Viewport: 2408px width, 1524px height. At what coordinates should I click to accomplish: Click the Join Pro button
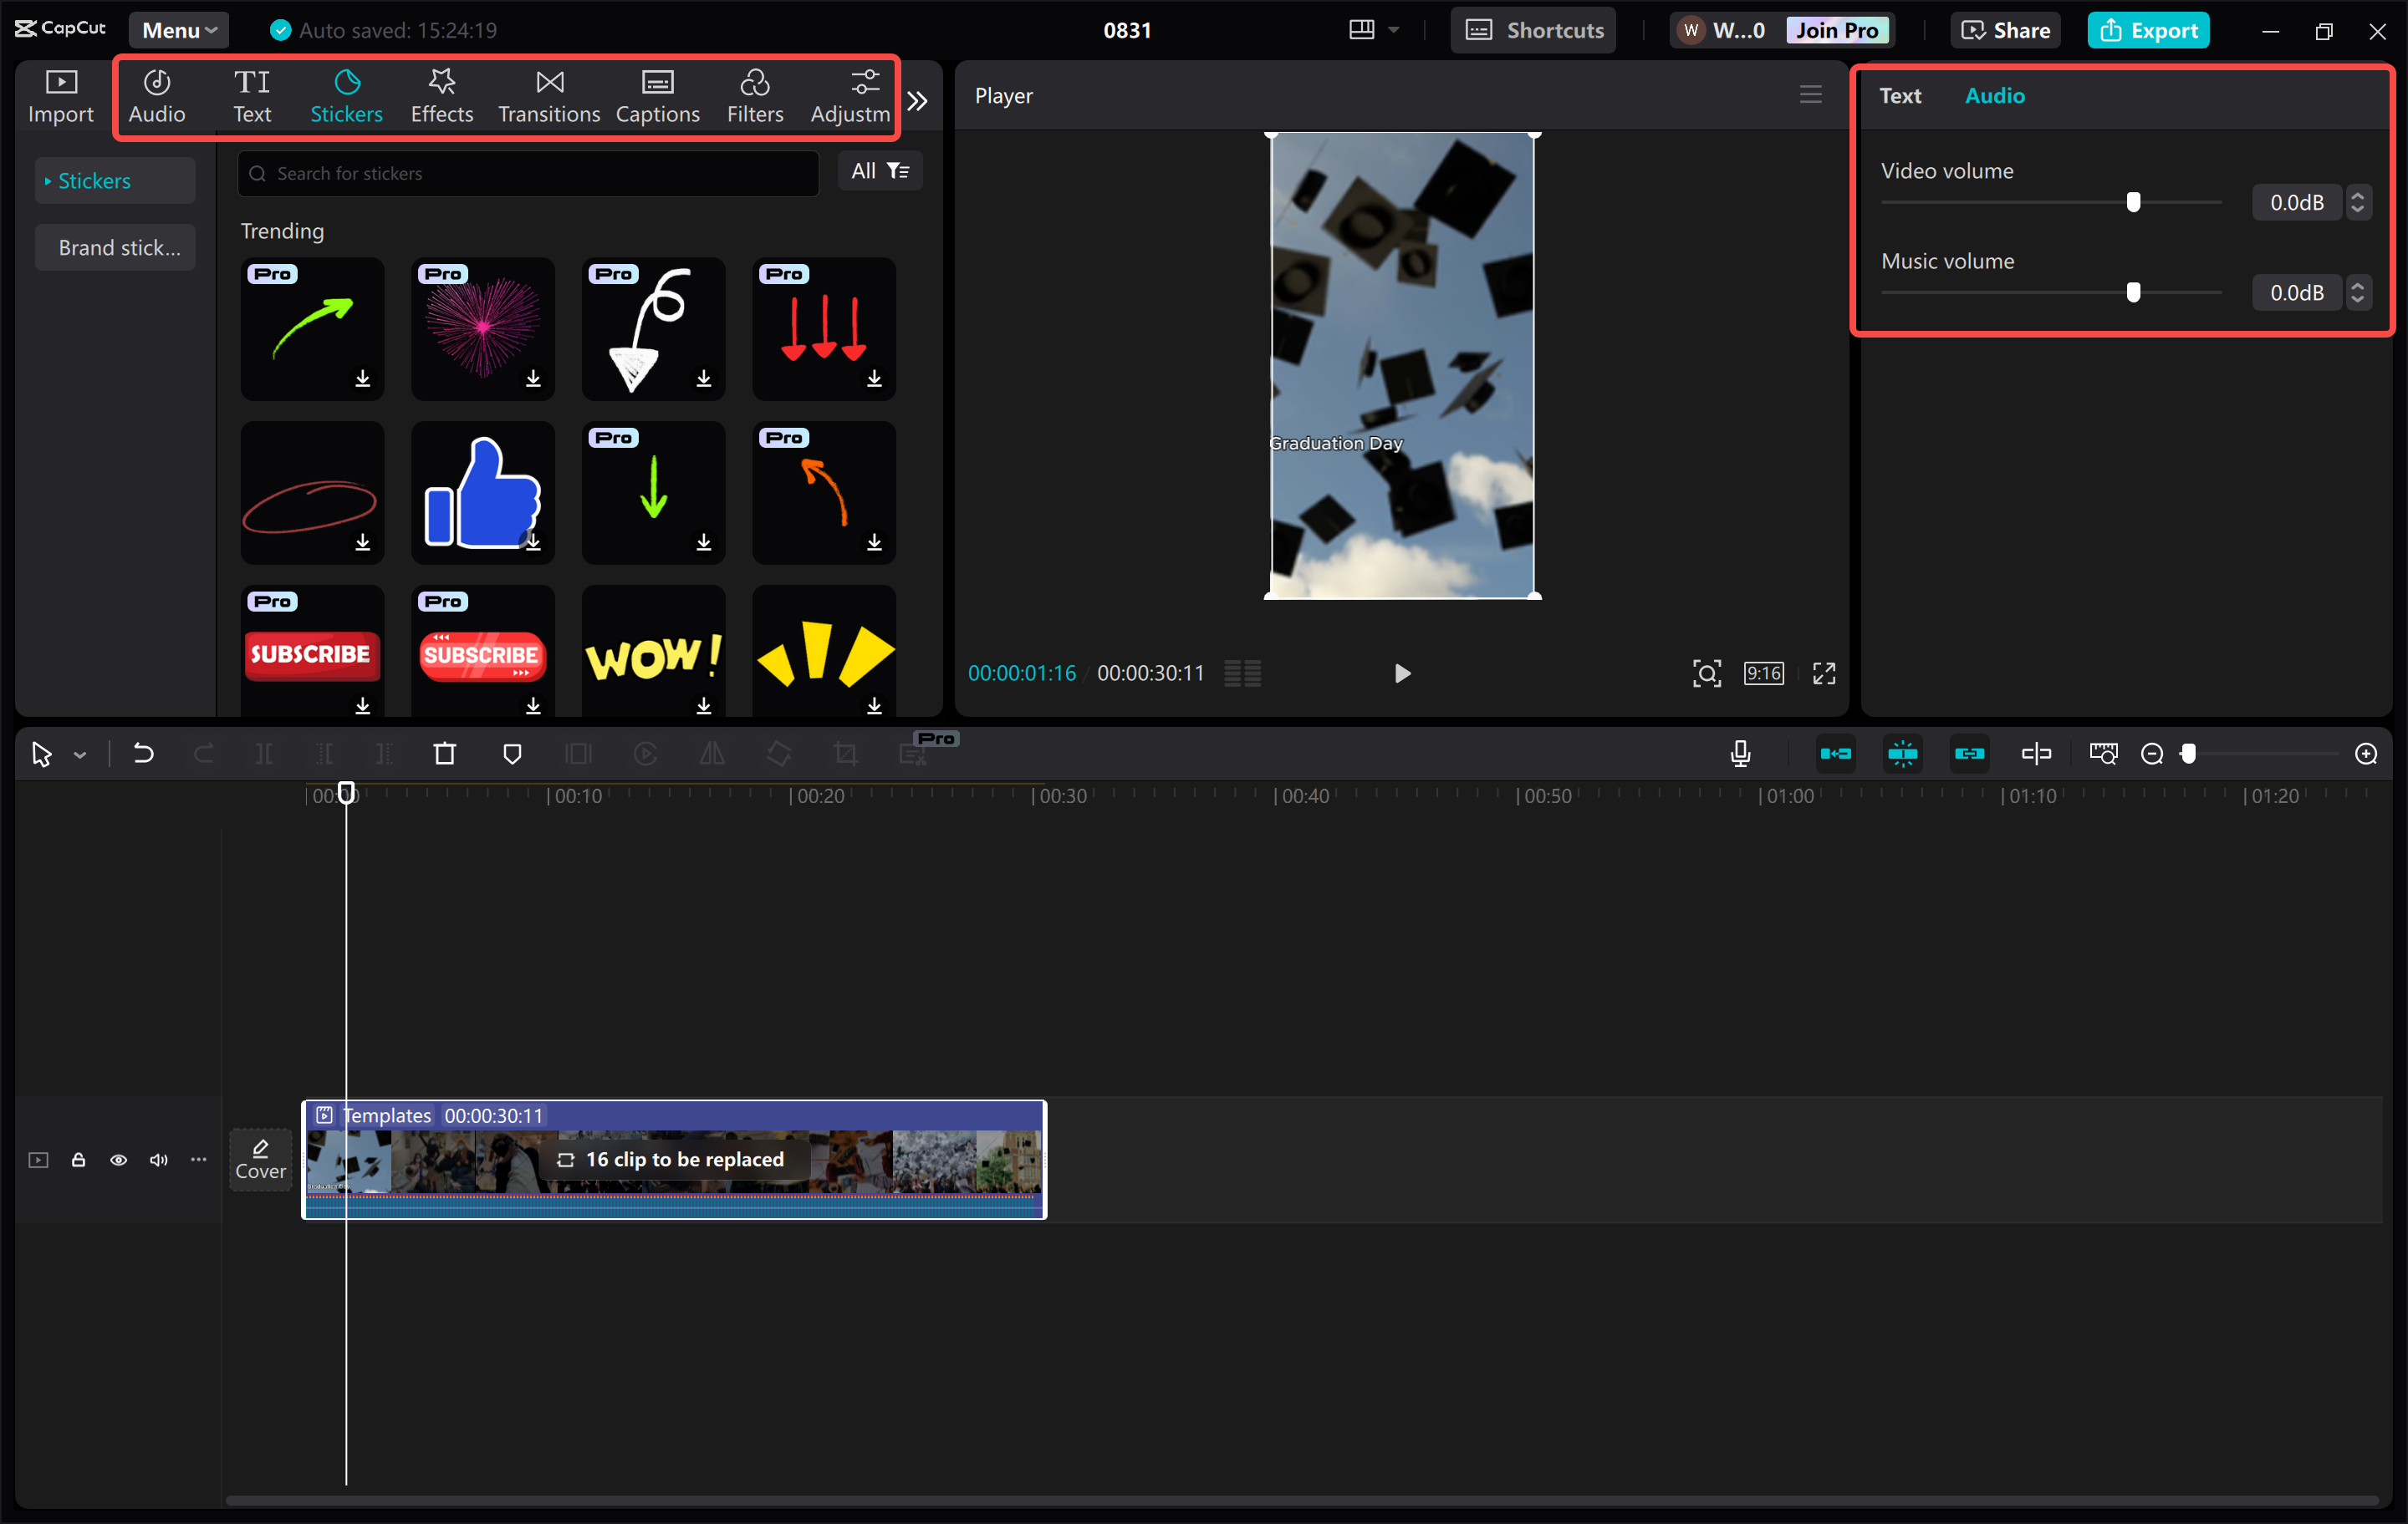1838,29
